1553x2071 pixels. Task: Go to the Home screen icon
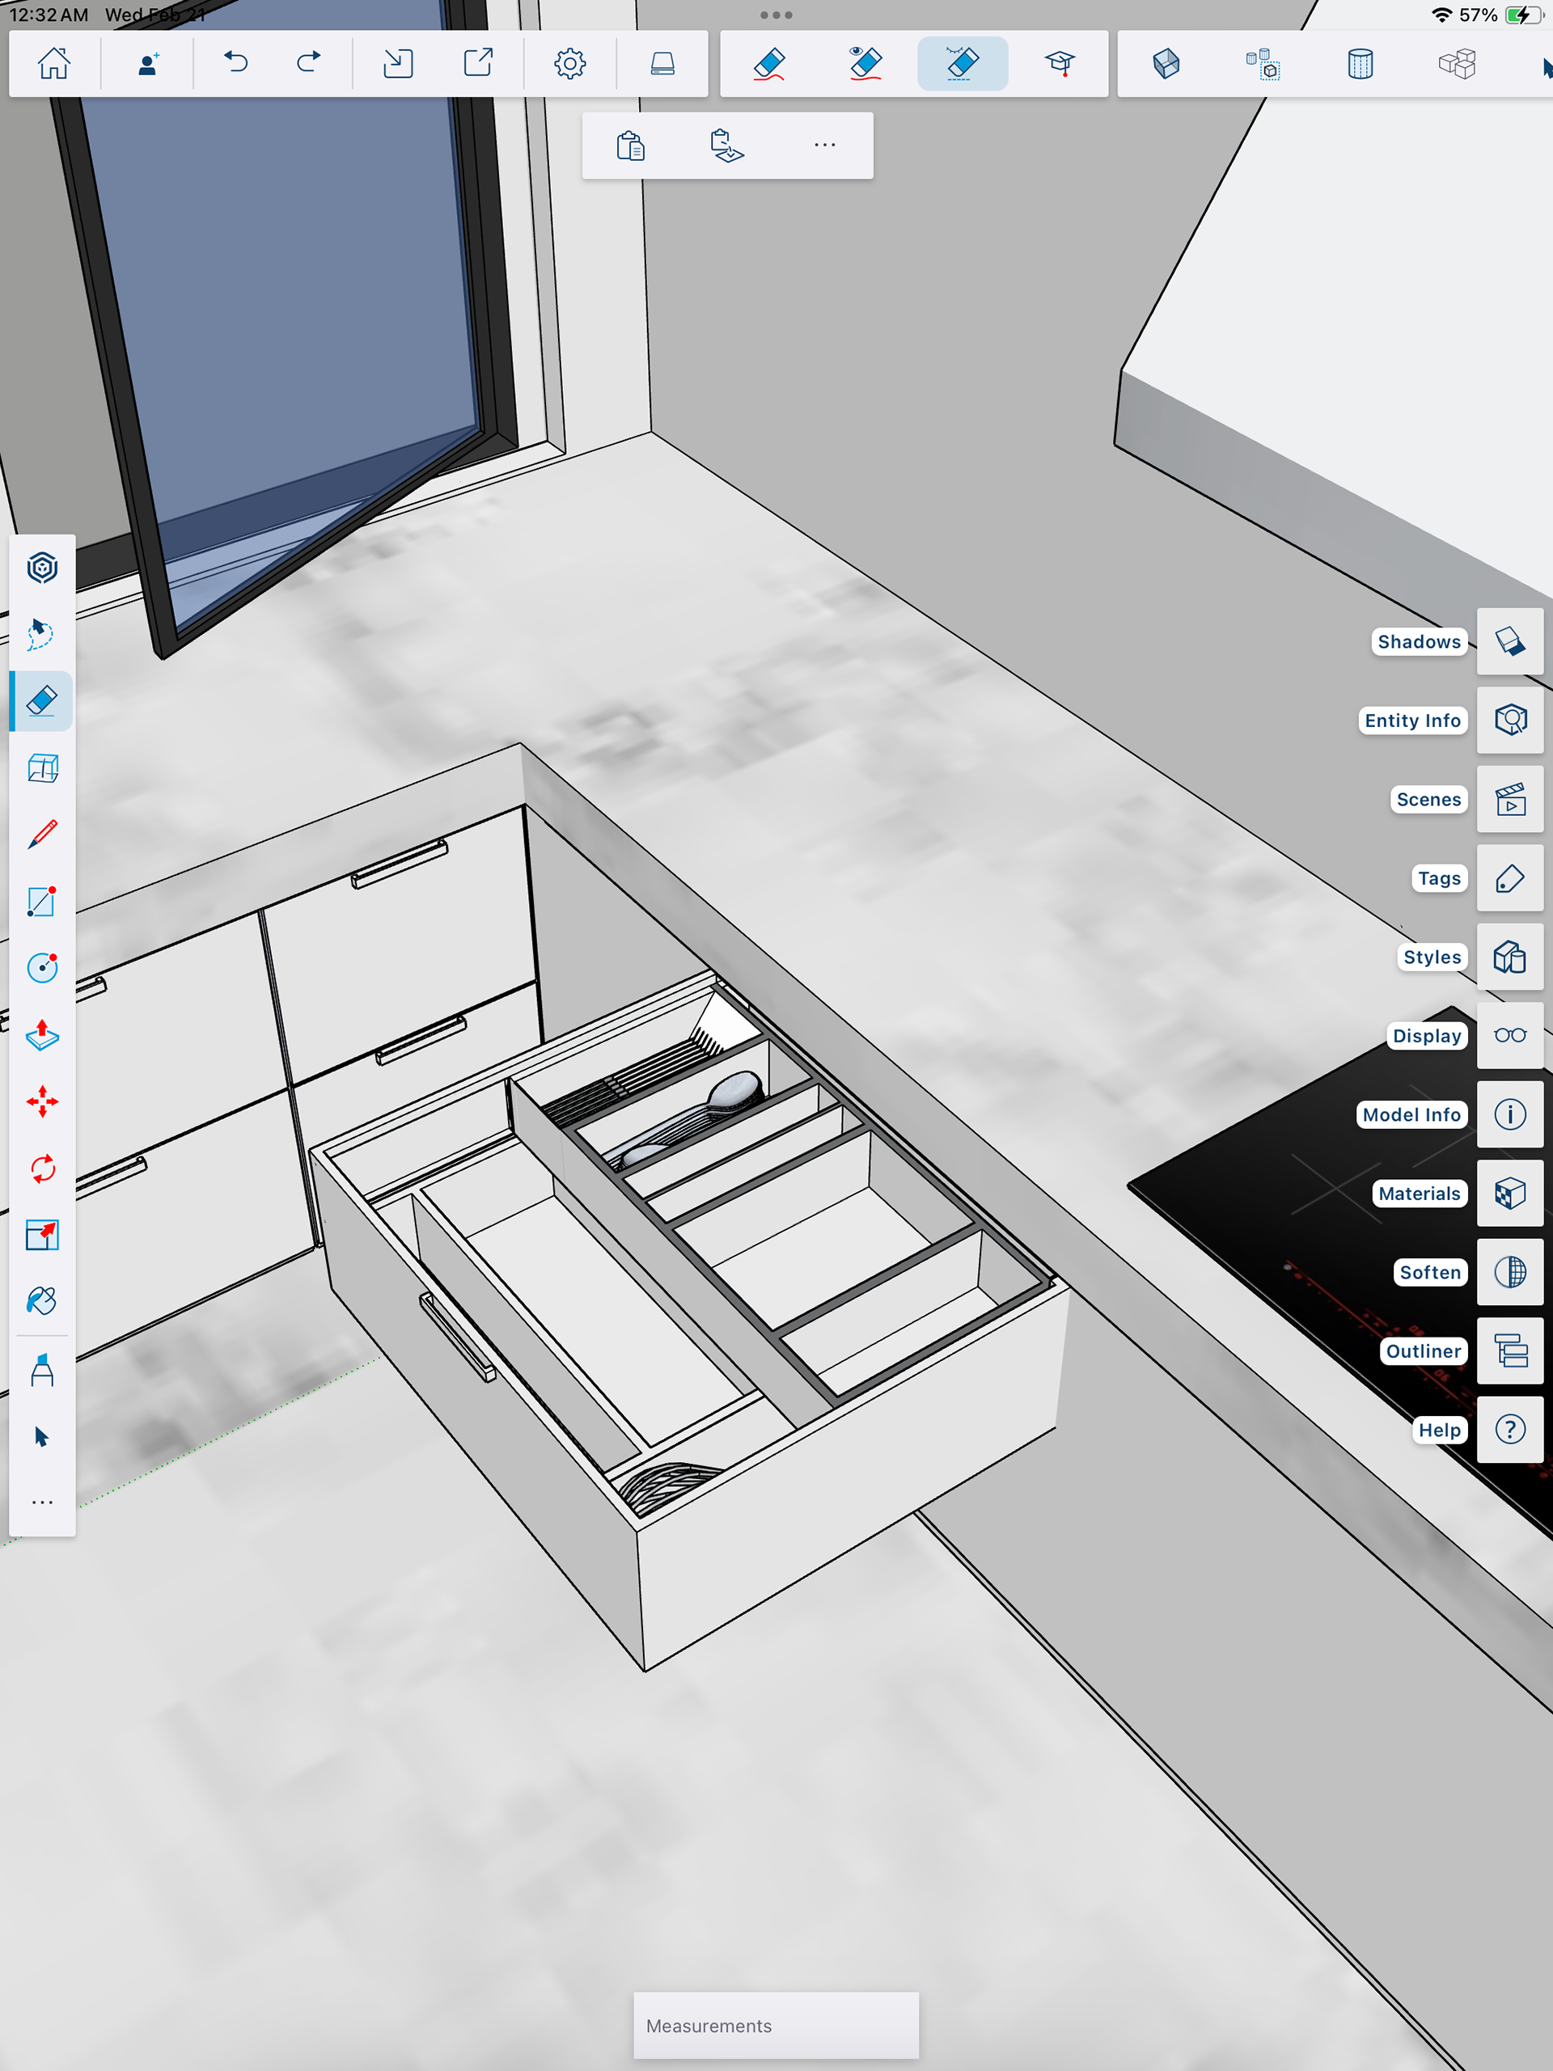pyautogui.click(x=53, y=64)
